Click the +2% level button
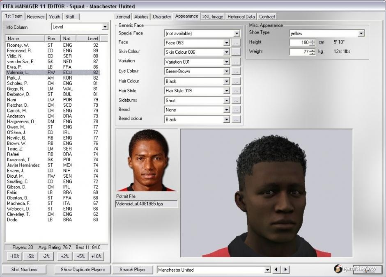386x277 pixels. tap(65, 256)
